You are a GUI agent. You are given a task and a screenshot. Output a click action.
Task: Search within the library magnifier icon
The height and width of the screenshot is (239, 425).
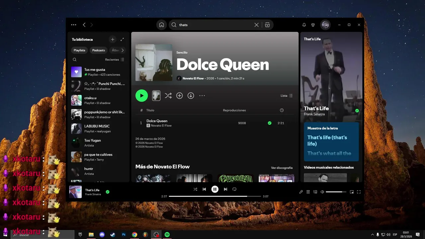point(75,60)
